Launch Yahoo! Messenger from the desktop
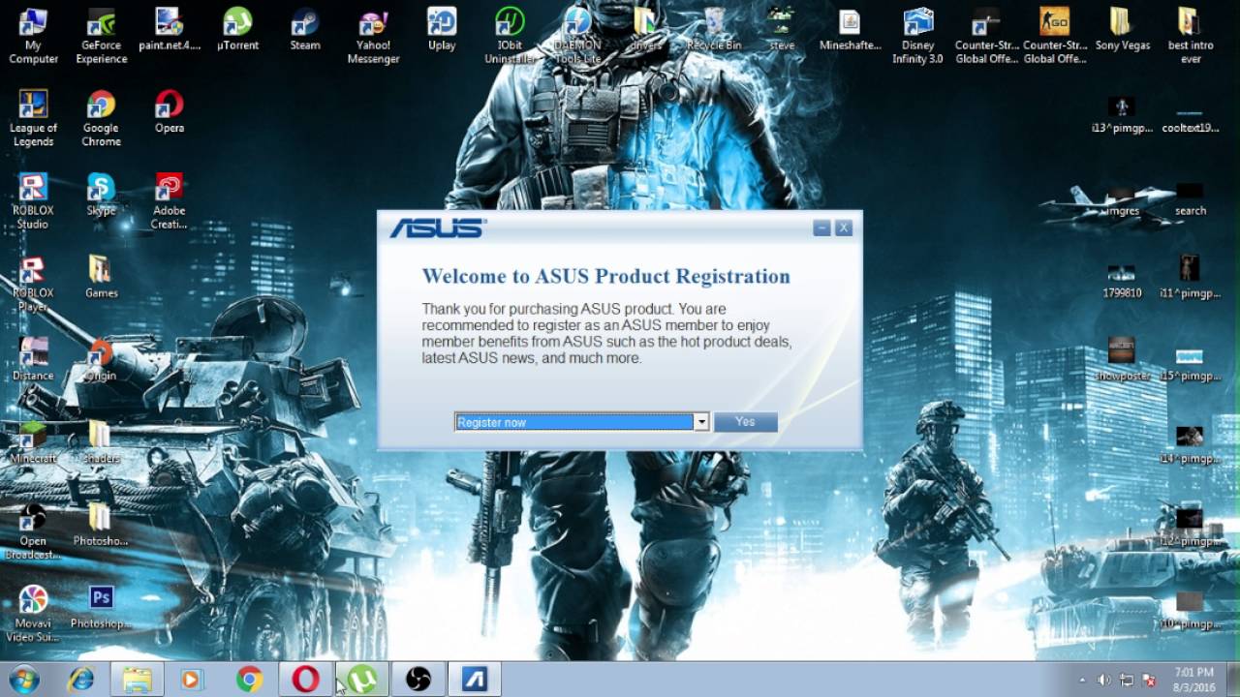The width and height of the screenshot is (1240, 697). tap(373, 36)
